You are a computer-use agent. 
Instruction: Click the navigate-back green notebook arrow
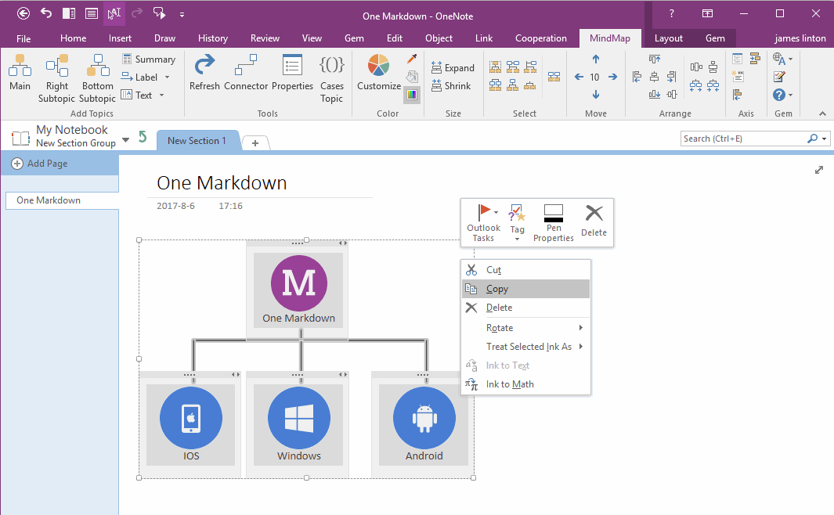coord(142,137)
